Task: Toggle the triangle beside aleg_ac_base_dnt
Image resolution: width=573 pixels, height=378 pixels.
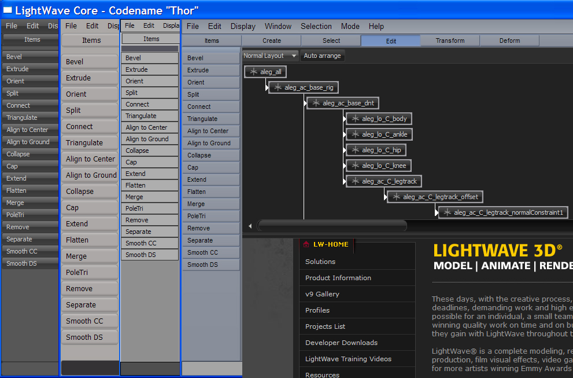Action: (x=305, y=103)
